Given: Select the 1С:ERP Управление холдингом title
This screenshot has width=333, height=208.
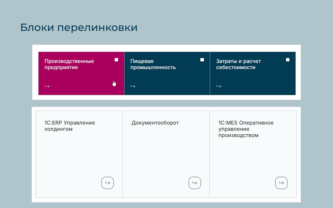Looking at the screenshot, I should click(70, 126).
